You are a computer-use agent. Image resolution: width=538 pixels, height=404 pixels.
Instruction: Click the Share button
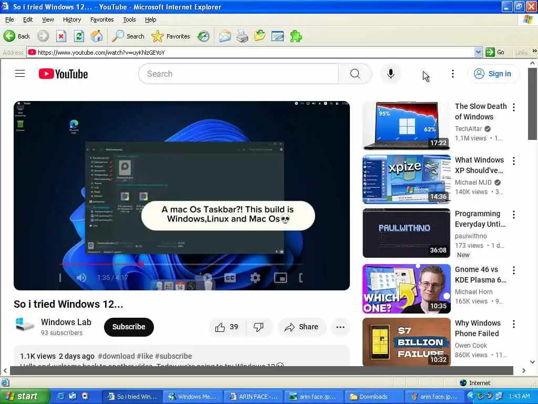tap(302, 327)
